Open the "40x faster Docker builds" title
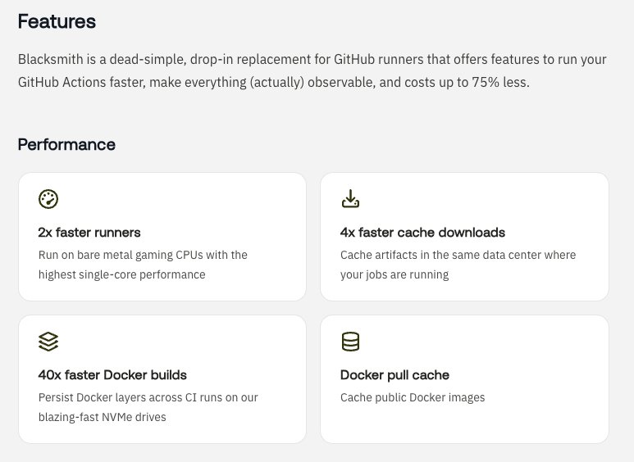 [x=112, y=375]
